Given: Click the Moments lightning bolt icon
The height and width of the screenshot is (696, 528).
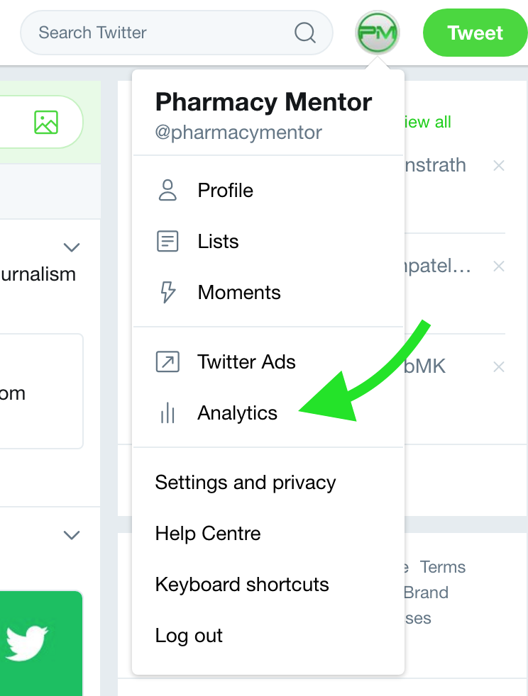Looking at the screenshot, I should pos(167,292).
